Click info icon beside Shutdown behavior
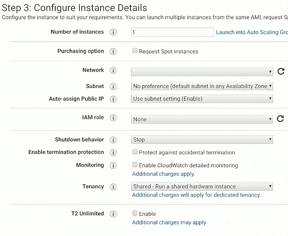The width and height of the screenshot is (288, 236). point(113,140)
